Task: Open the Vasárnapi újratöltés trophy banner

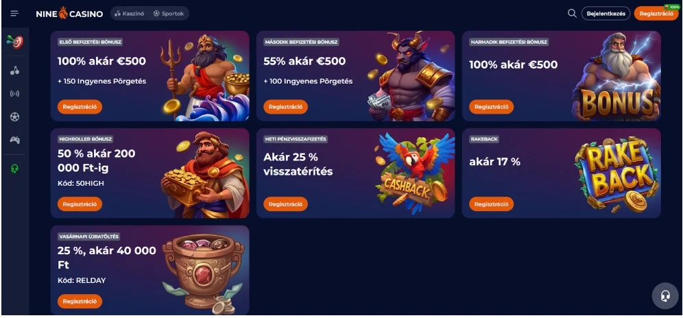Action: pos(150,270)
